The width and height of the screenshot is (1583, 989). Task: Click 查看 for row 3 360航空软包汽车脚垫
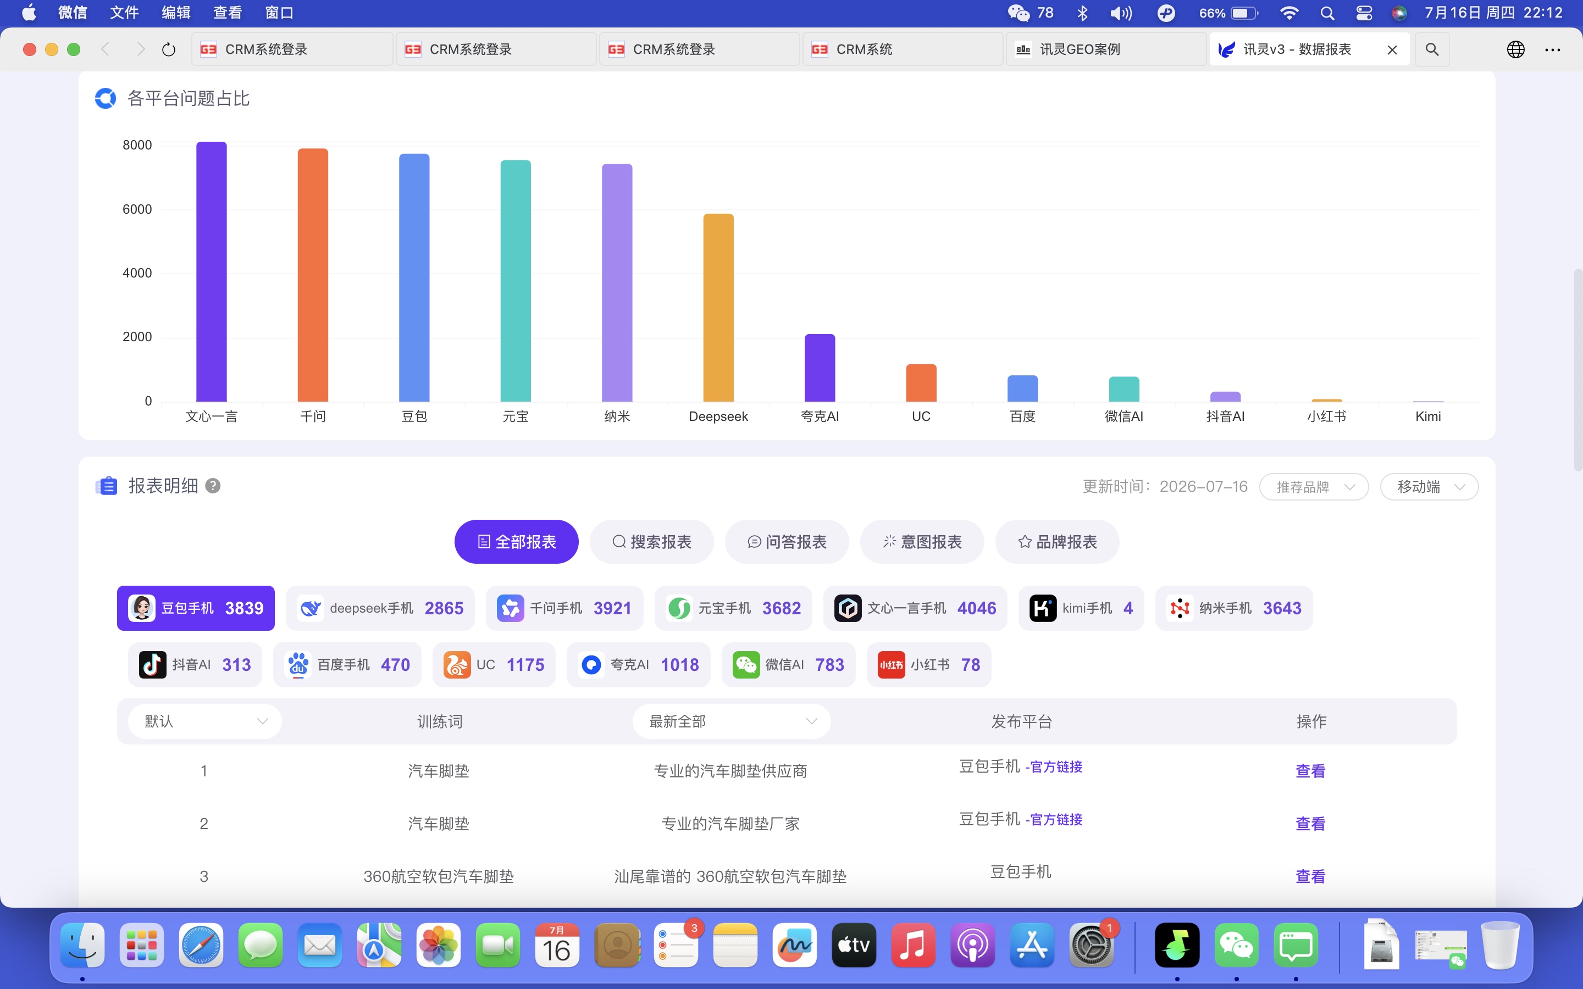click(1310, 876)
